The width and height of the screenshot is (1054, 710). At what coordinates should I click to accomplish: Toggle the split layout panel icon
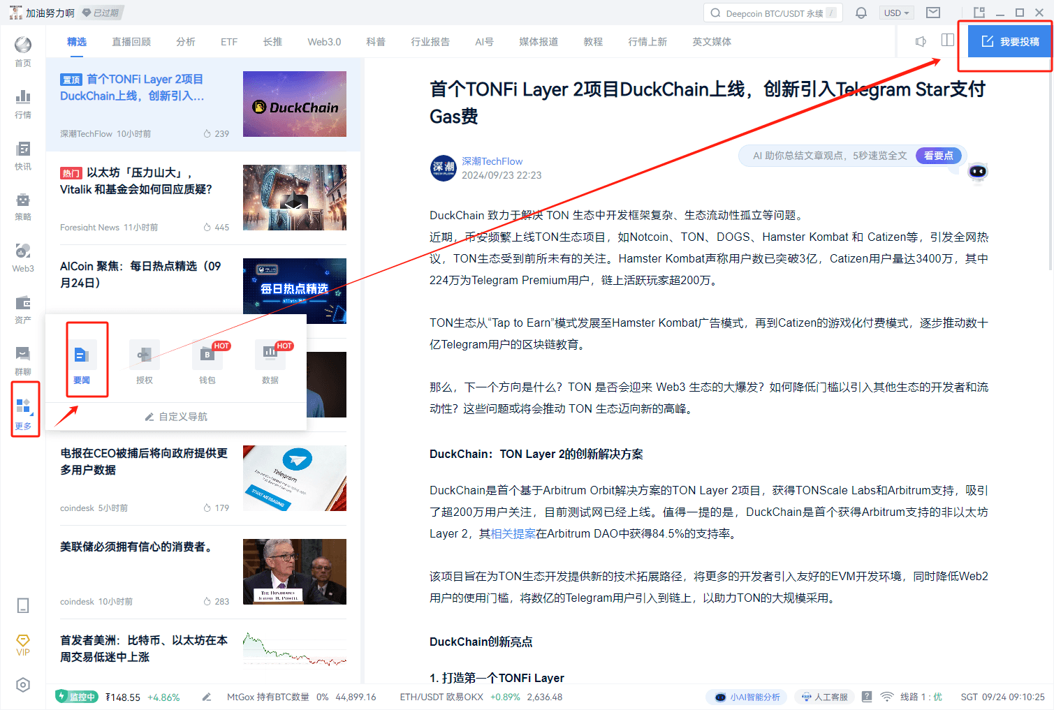click(x=948, y=40)
